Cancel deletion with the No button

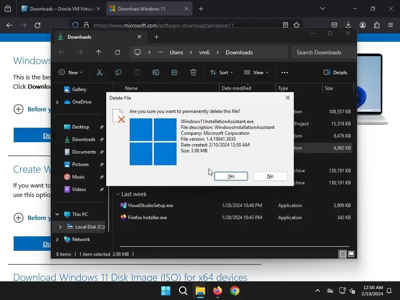click(x=270, y=176)
